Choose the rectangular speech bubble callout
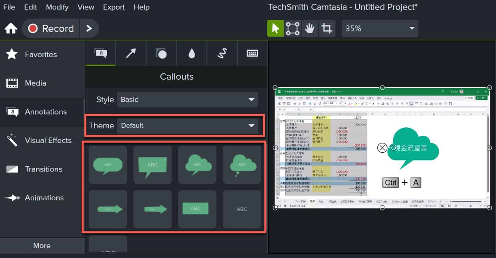496x258 pixels. coord(152,165)
